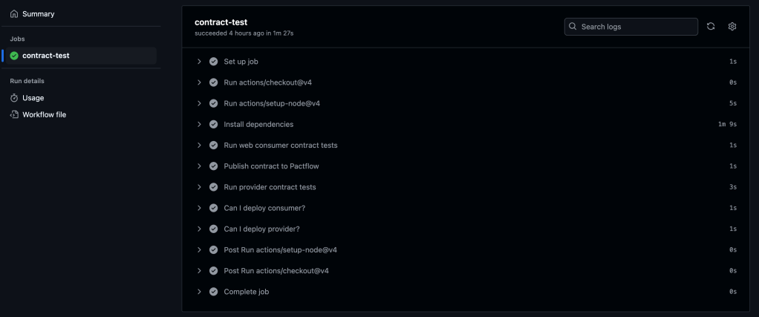Click the success checkmark beside Complete job
The image size is (759, 317).
click(x=214, y=292)
